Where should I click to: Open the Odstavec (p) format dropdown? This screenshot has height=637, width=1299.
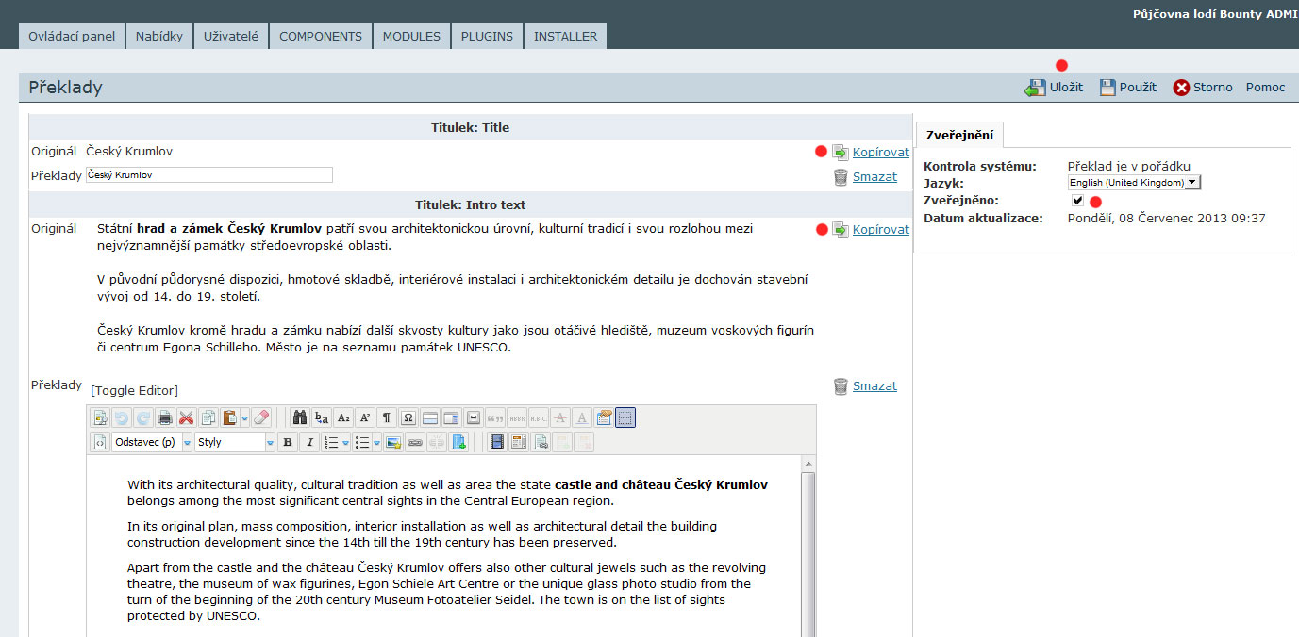pos(152,442)
